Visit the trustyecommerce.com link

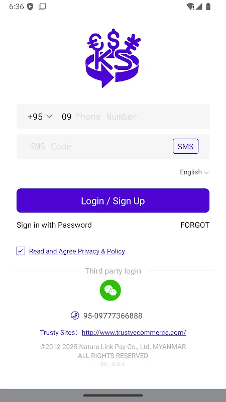pos(134,333)
